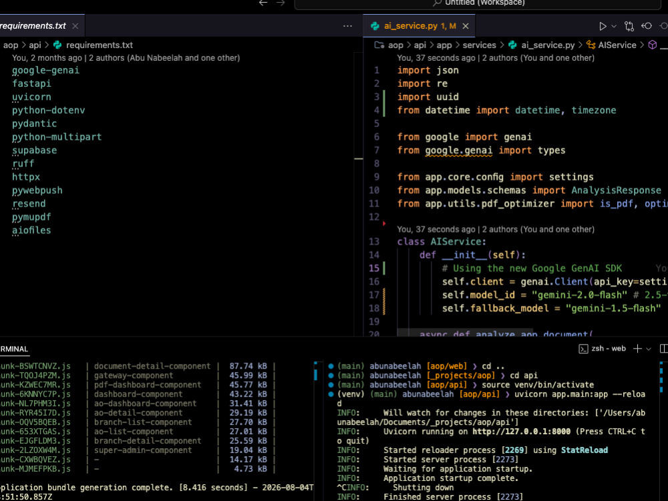This screenshot has height=501, width=668.
Task: Click the 'supabase' requirement line
Action: coord(35,150)
